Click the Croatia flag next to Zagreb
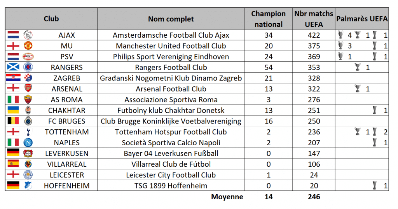The width and height of the screenshot is (398, 209). pyautogui.click(x=13, y=78)
